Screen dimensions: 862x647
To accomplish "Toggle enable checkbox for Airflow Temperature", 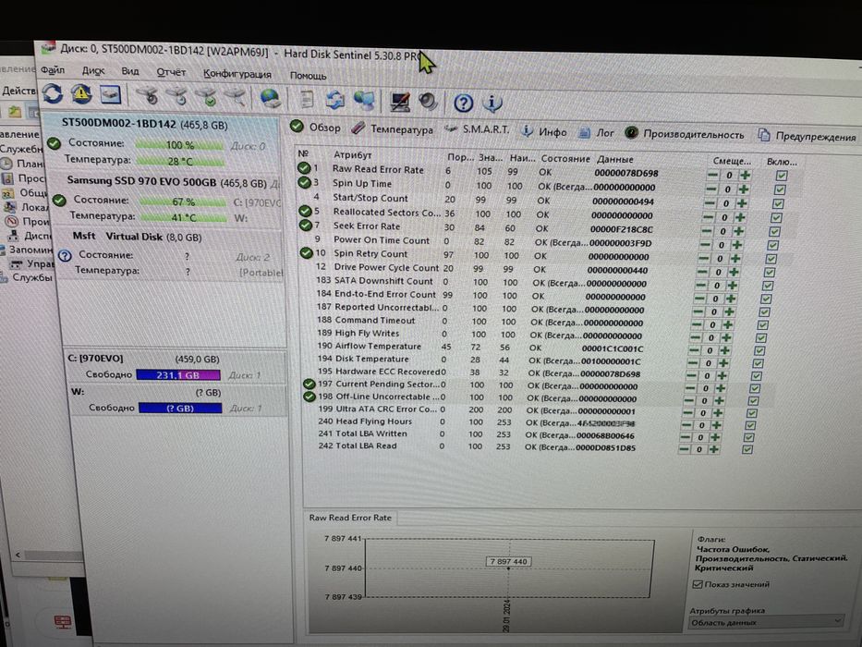I will tap(759, 350).
